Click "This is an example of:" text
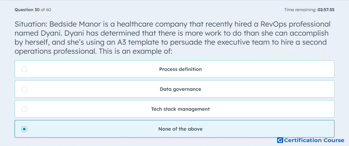Screen dimensions: 349x146 (x=136, y=51)
